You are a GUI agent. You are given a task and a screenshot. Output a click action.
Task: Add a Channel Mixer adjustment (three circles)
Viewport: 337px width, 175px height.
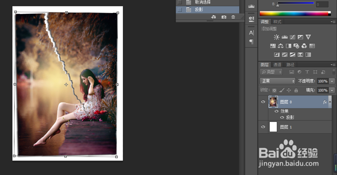[x=304, y=46]
